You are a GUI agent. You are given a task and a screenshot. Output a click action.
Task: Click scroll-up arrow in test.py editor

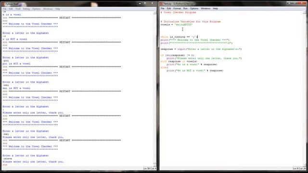[x=305, y=12]
